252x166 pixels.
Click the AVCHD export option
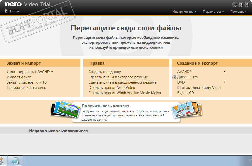click(x=185, y=72)
